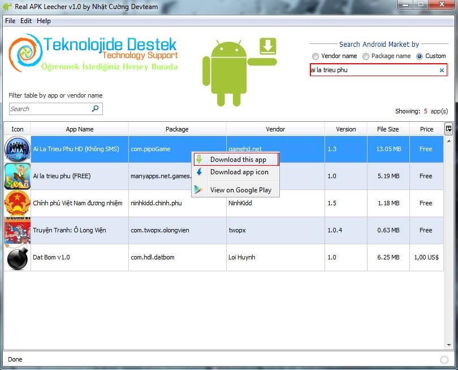Sort by the Vendor column header
The width and height of the screenshot is (458, 370).
click(x=275, y=129)
